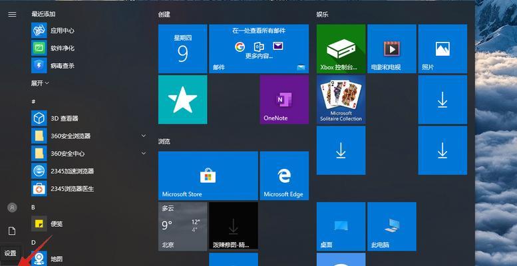Open the 桌面 desktop tile

click(341, 227)
